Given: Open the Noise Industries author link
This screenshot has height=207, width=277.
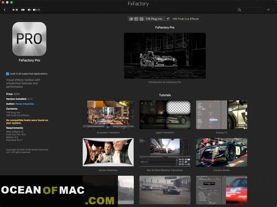Looking at the screenshot, I should coord(25,104).
